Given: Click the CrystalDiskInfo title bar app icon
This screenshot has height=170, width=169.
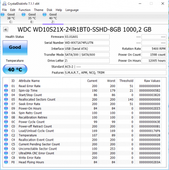Looking at the screenshot, I should 5,3.
